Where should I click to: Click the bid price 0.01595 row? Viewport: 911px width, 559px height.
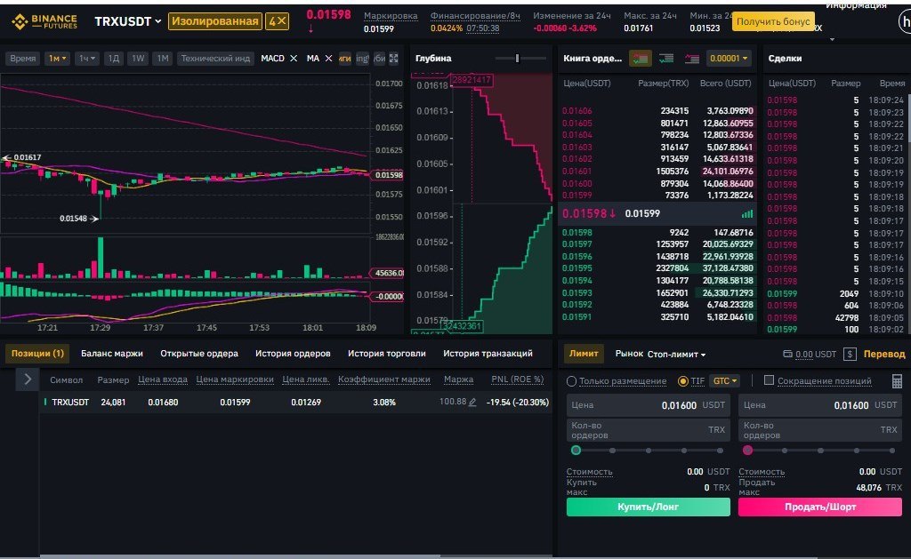coord(657,268)
